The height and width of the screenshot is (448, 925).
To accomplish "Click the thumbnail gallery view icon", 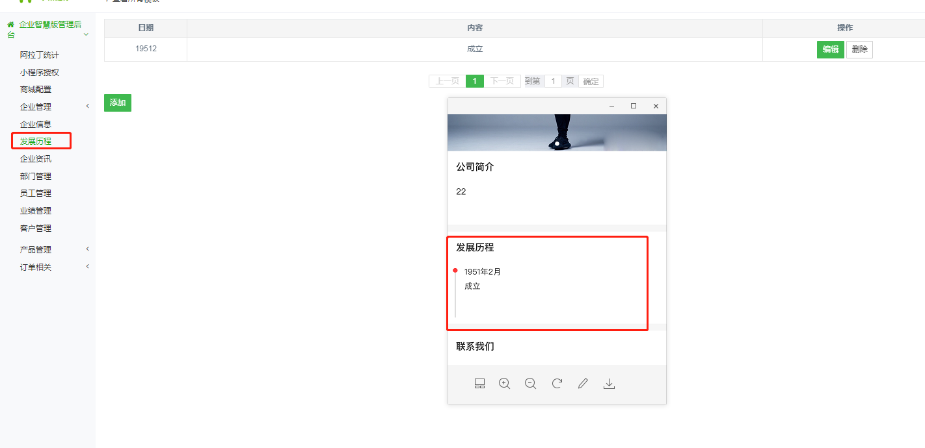I will click(479, 384).
